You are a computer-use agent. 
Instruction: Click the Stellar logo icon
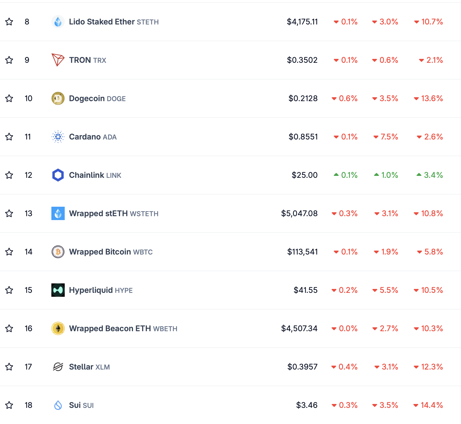(58, 367)
